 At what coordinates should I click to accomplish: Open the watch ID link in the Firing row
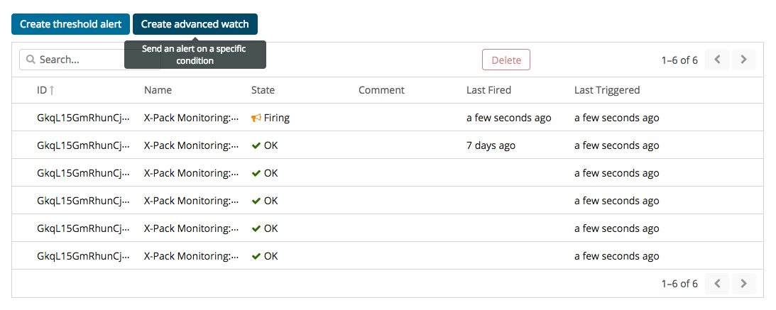coord(83,118)
